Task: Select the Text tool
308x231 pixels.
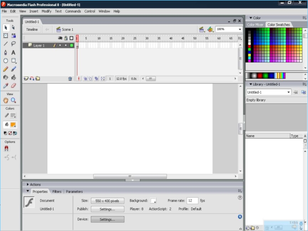Action: tap(13, 52)
